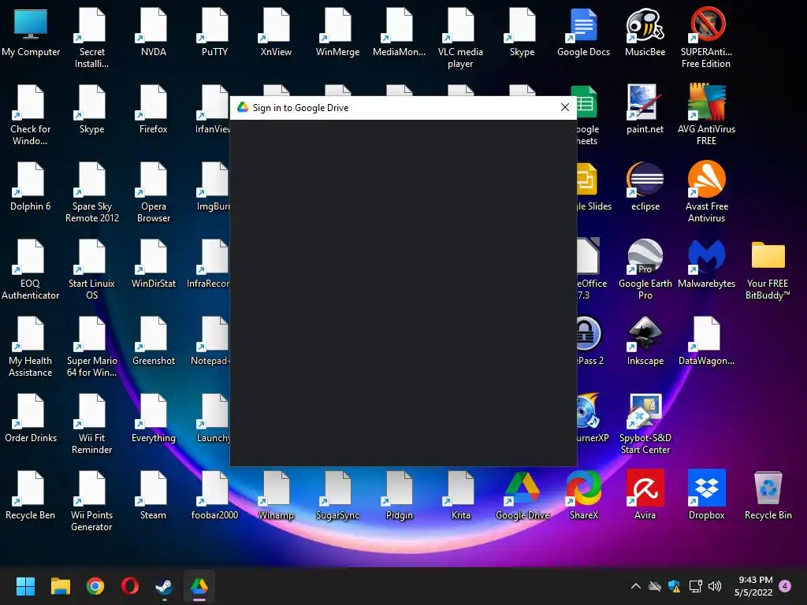Select the Order Drinks desktop shortcut
Image resolution: width=807 pixels, height=605 pixels.
(31, 418)
